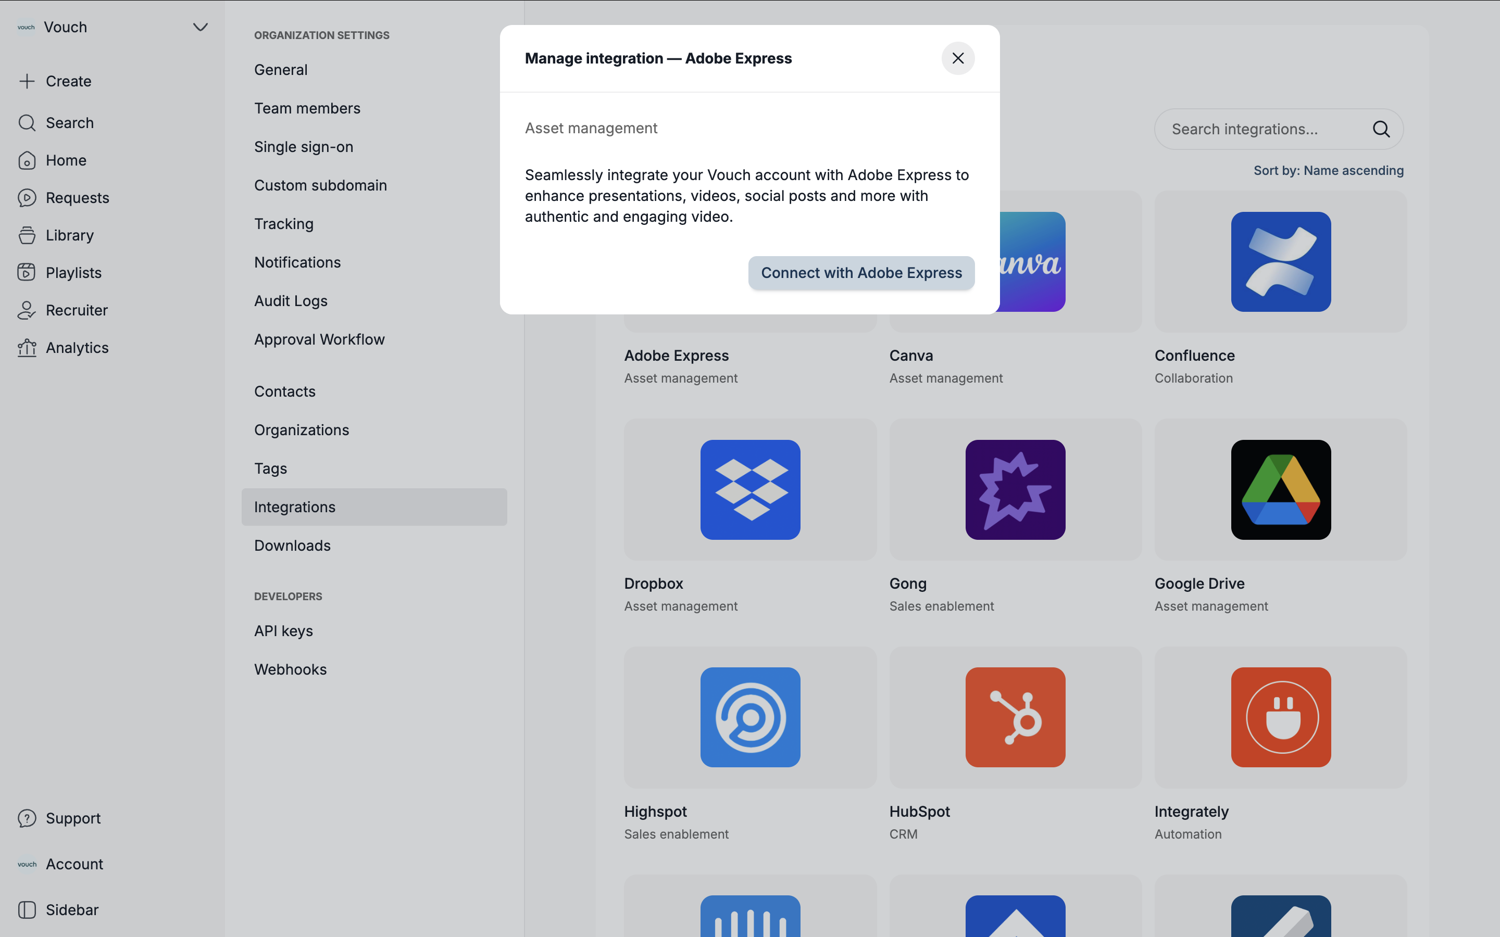The width and height of the screenshot is (1500, 937).
Task: Select General organization settings
Action: (x=374, y=69)
